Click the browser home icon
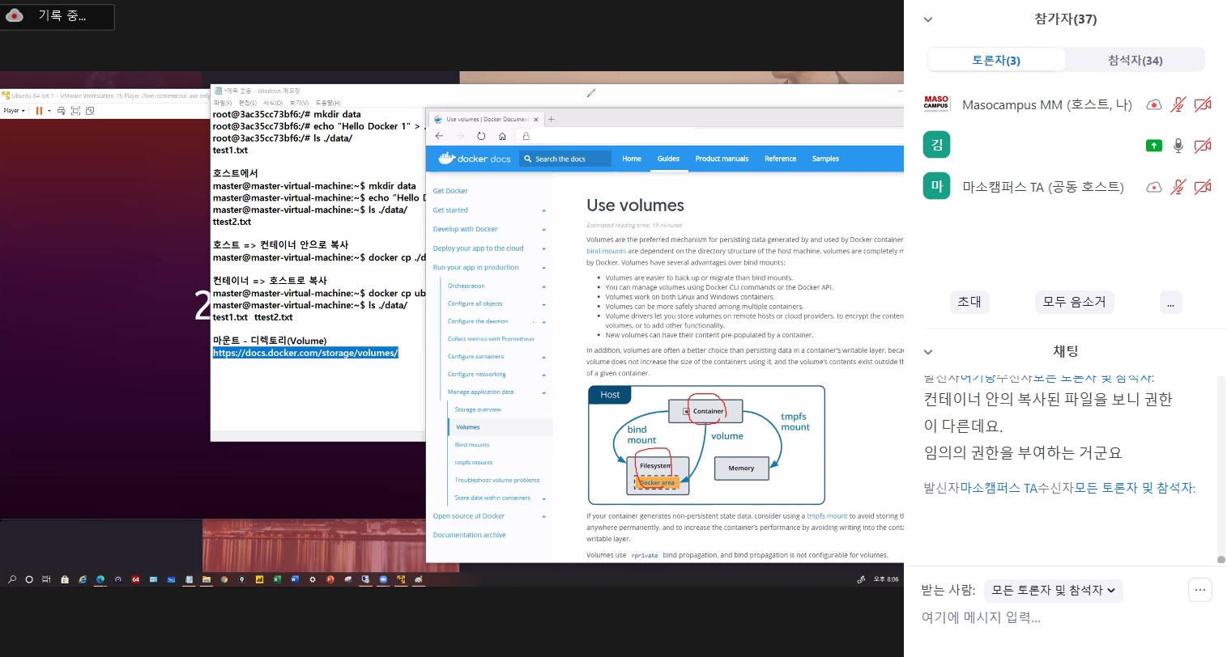Image resolution: width=1227 pixels, height=657 pixels. (x=502, y=136)
